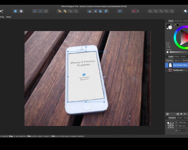Viewport: 188px width, 150px height.
Task: Rotate selection anticlockwise from toolbar
Action: [100, 11]
